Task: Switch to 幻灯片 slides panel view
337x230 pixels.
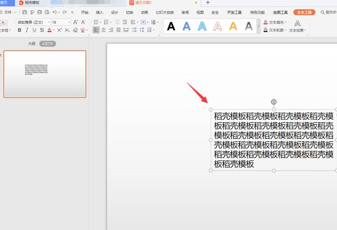Action: [x=48, y=44]
